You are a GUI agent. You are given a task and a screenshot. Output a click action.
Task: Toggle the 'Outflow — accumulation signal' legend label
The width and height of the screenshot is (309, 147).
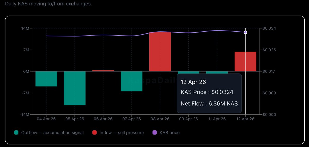[52, 133]
